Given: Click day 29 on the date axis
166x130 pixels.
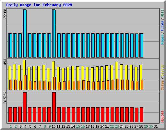Looking at the screenshot, I should click(x=146, y=126).
